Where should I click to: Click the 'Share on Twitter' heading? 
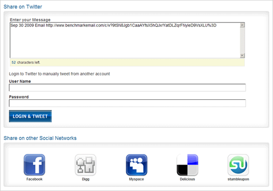click(23, 7)
